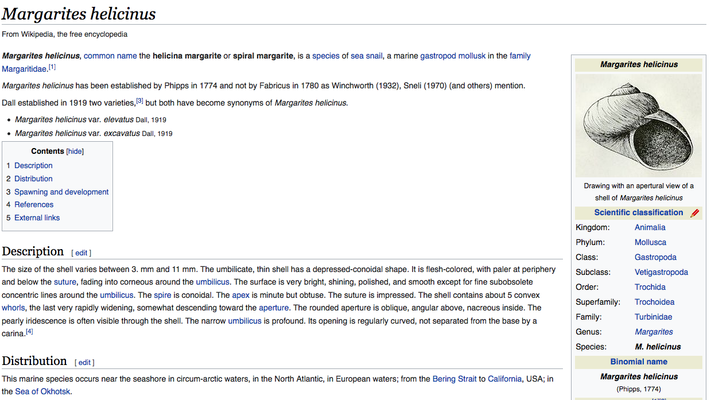The height and width of the screenshot is (400, 715).
Task: Hide the Contents table
Action: [75, 152]
